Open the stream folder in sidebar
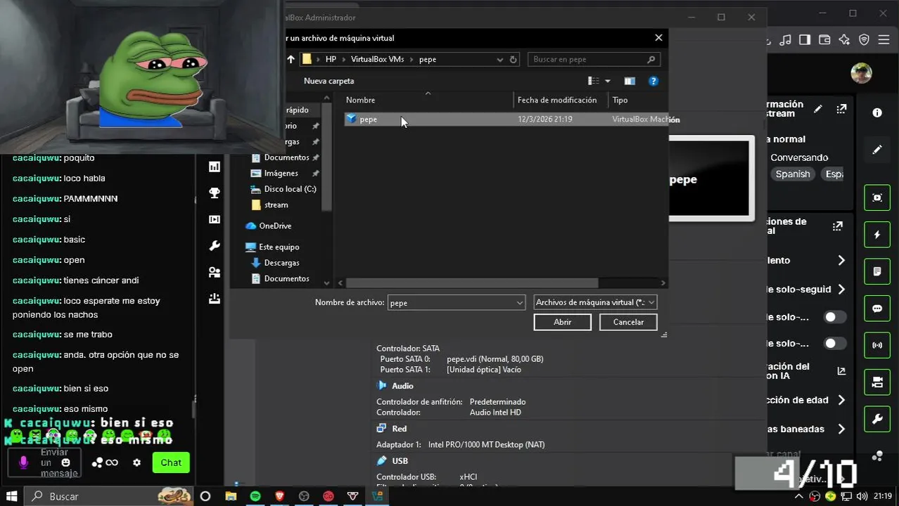This screenshot has height=506, width=899. pos(276,205)
